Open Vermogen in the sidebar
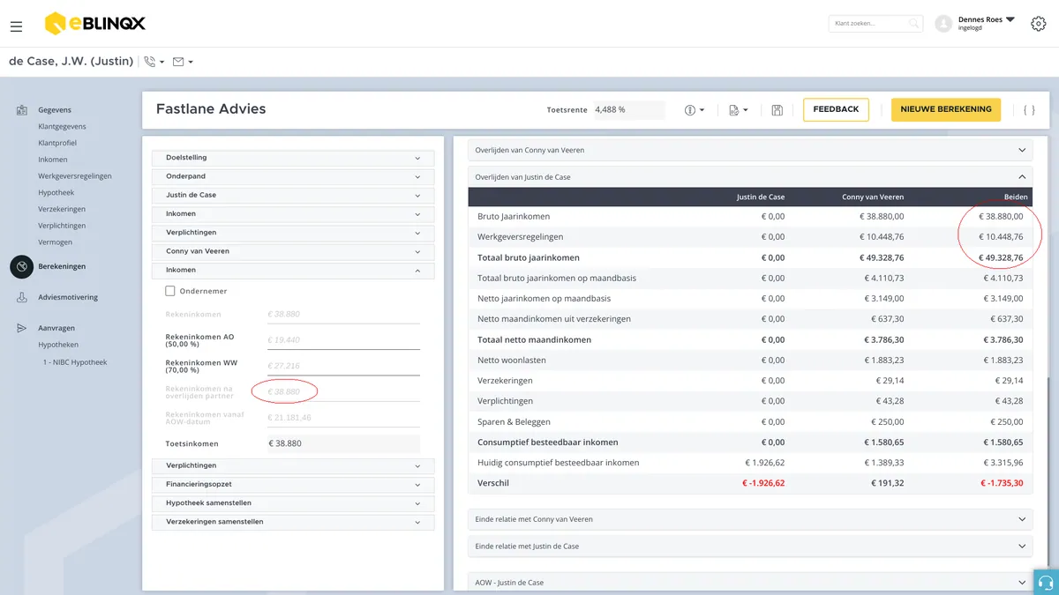The image size is (1059, 595). point(56,242)
